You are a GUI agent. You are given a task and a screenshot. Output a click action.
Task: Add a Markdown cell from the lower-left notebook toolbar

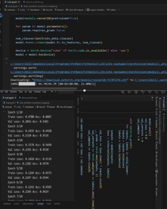click(28, 107)
